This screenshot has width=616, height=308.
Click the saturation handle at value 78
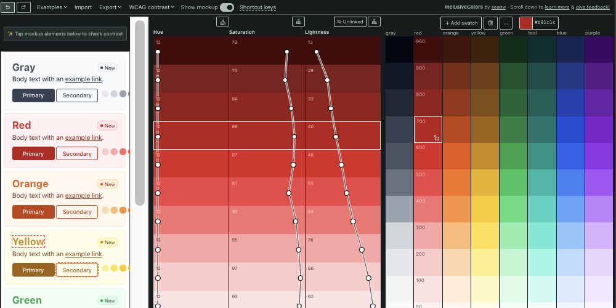tap(287, 52)
